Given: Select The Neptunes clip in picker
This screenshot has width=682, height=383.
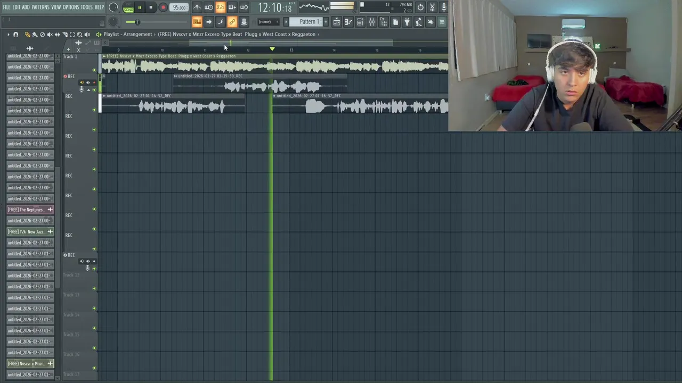Looking at the screenshot, I should (x=30, y=210).
